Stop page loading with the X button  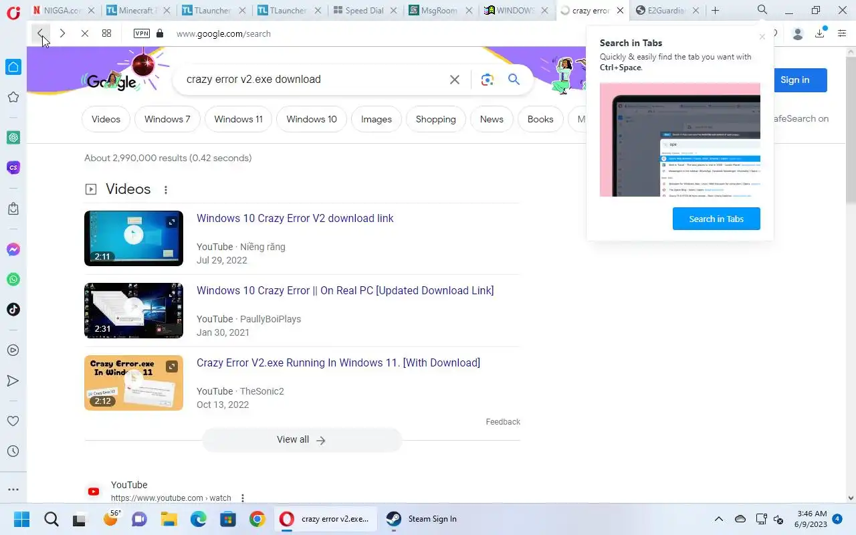tap(84, 33)
